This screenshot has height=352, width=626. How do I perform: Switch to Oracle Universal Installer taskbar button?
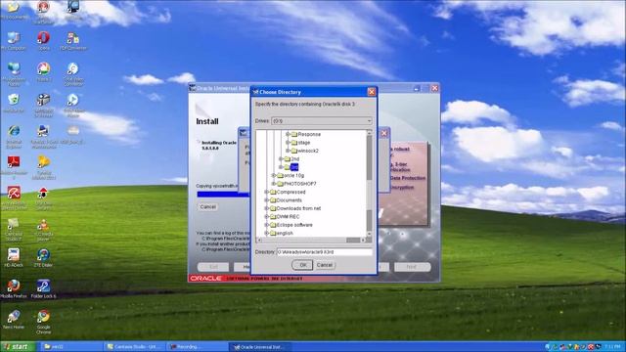(x=259, y=347)
